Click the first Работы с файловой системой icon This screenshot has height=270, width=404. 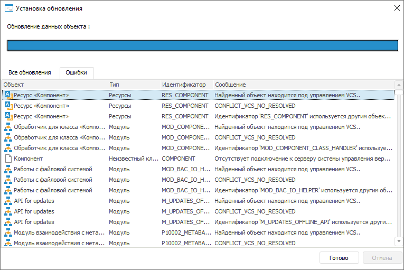(8, 169)
